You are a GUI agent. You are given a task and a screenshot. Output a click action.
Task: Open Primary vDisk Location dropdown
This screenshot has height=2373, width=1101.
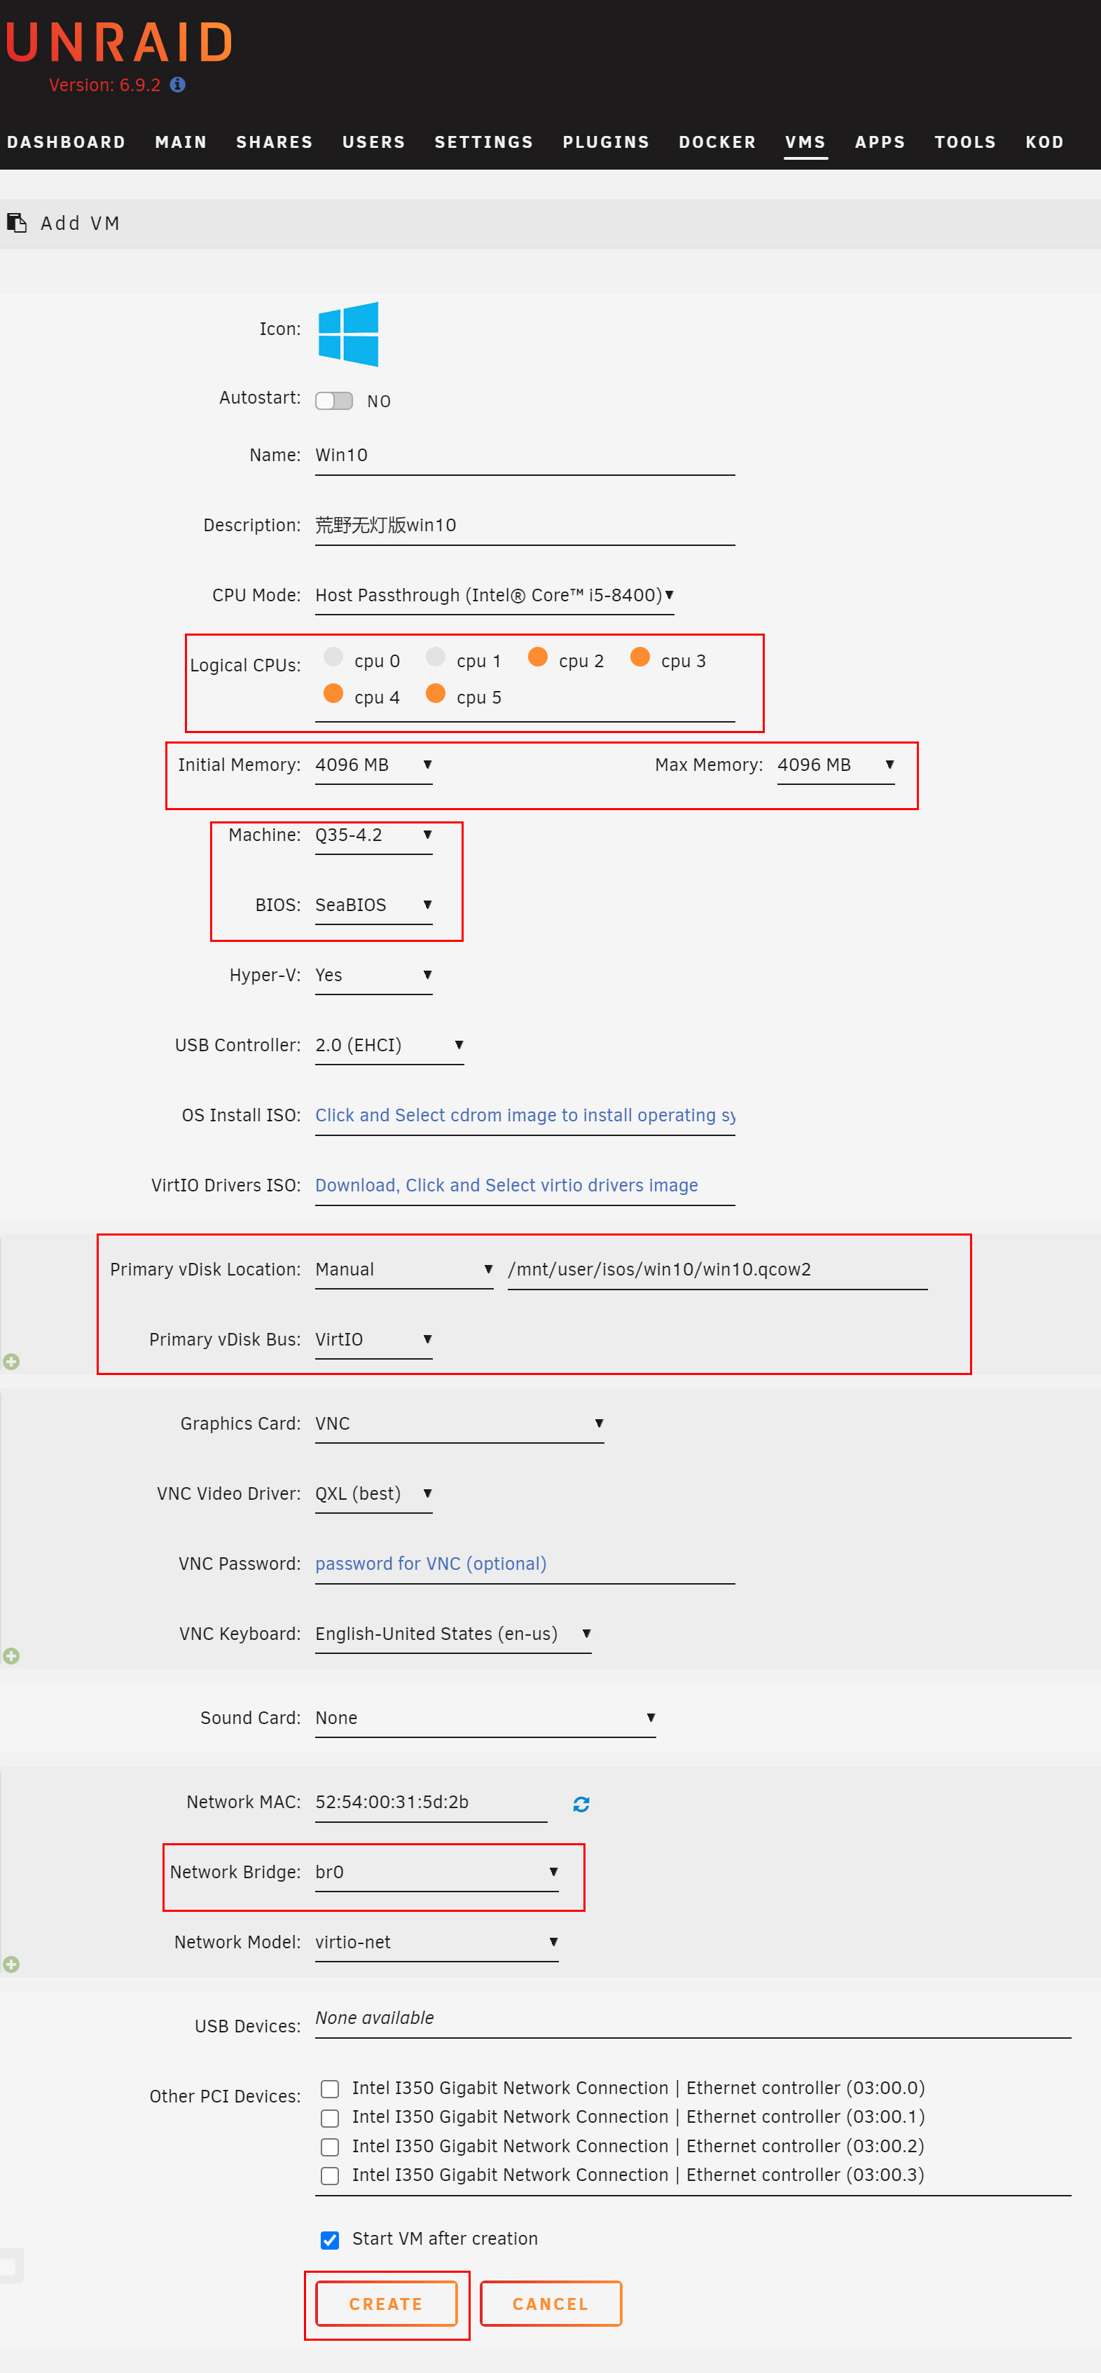(x=404, y=1271)
